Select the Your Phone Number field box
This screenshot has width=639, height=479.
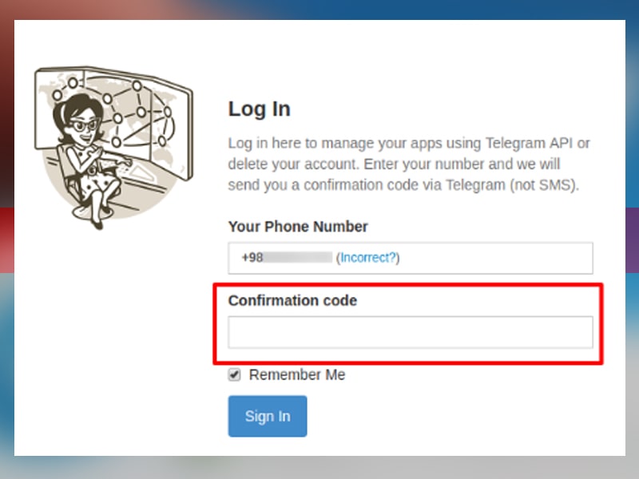click(x=411, y=258)
